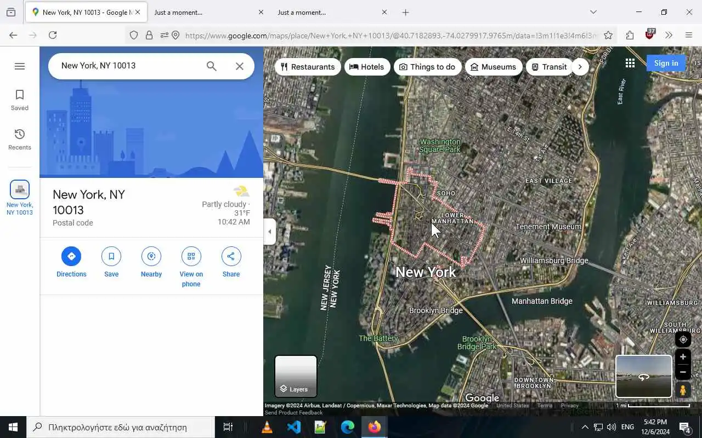Select the Street View pegman

(683, 390)
